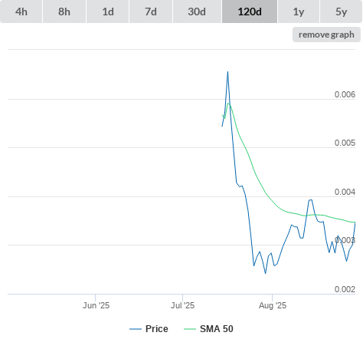Click the 0.004 y-axis label
This screenshot has width=363, height=349.
[x=345, y=192]
